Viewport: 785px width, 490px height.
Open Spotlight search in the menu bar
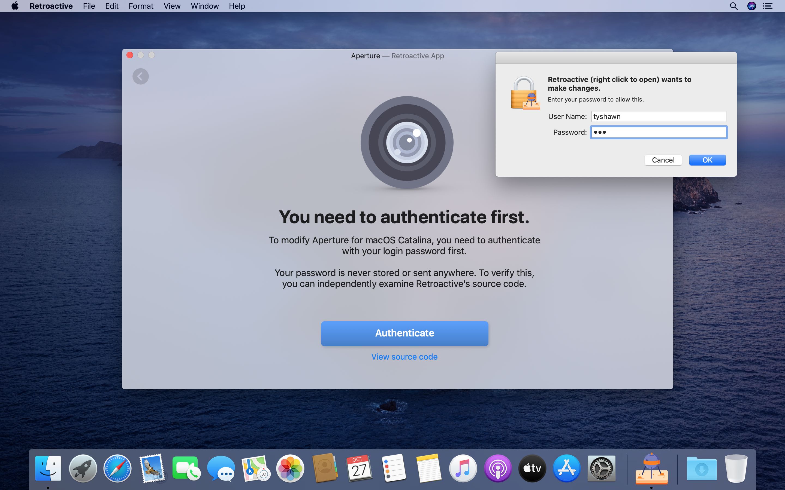tap(733, 6)
